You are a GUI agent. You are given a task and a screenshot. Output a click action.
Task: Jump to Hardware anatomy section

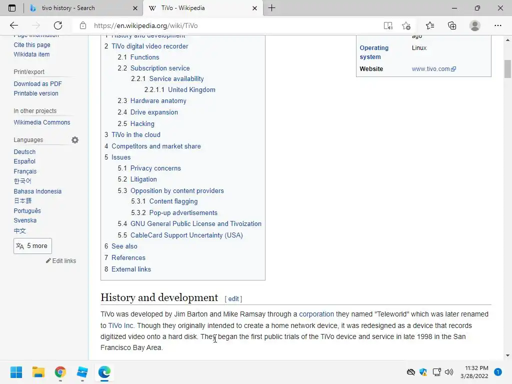[x=158, y=101]
